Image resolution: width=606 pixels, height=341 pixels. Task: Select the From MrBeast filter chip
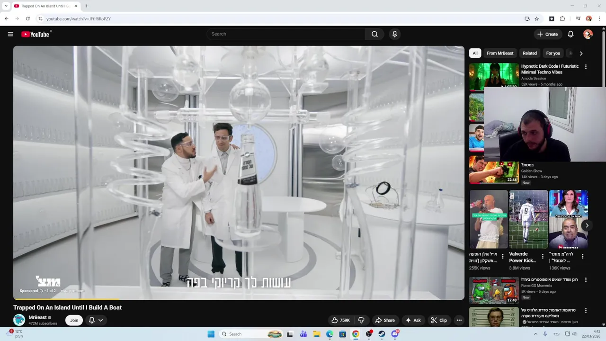(x=500, y=54)
